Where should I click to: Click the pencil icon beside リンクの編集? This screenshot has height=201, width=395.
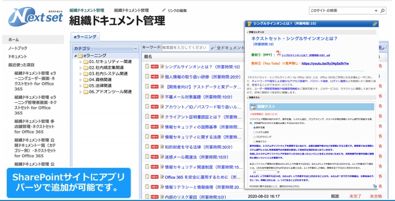(x=164, y=10)
